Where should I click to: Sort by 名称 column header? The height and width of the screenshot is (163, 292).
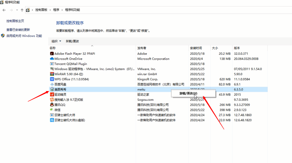(92, 48)
